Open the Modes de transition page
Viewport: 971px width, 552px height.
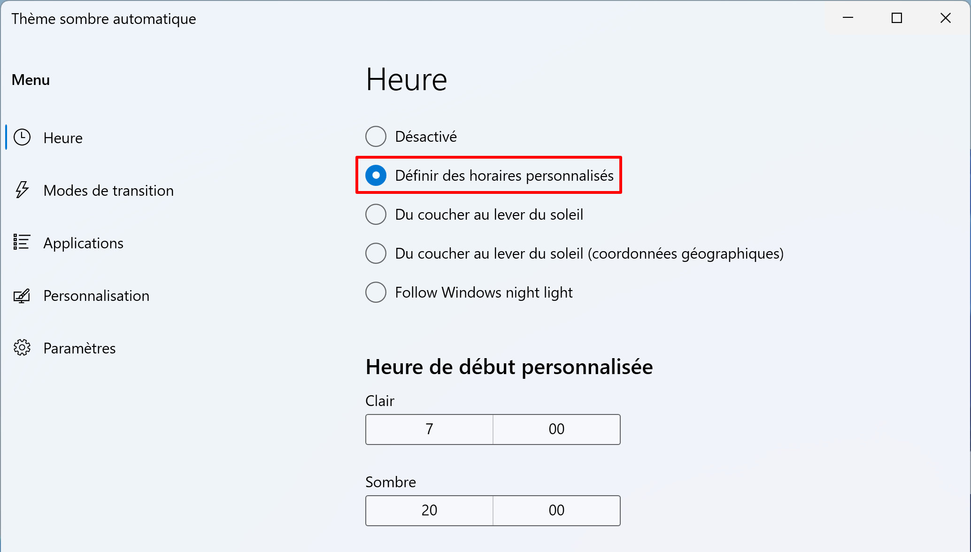pyautogui.click(x=108, y=191)
